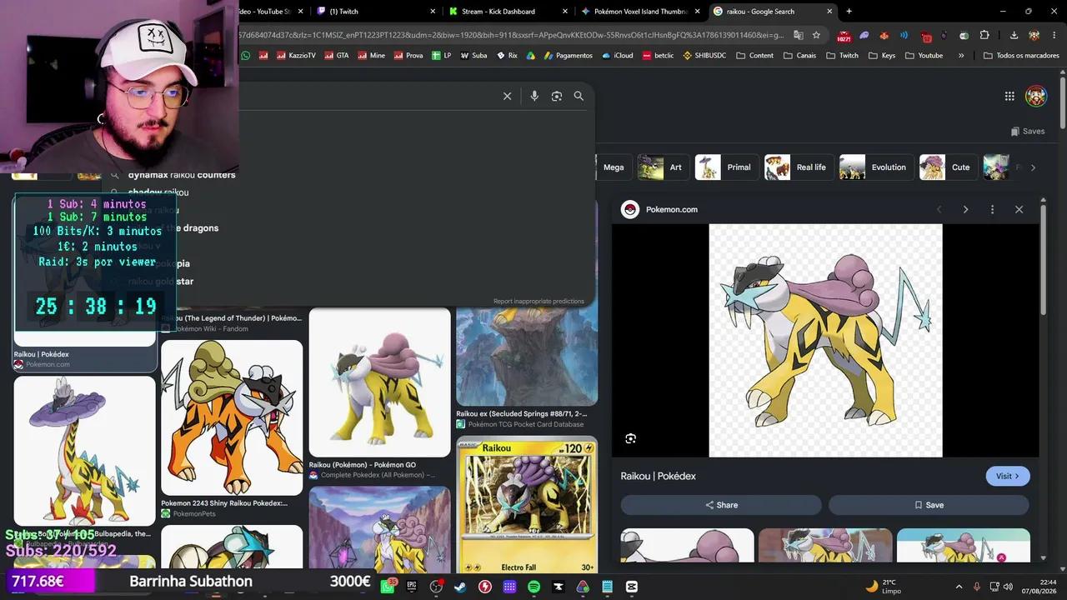This screenshot has height=600, width=1067.
Task: Open the KazzioTV bookmark
Action: (296, 56)
